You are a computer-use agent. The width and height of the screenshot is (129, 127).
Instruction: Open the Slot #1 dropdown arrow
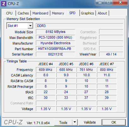pyautogui.click(x=30, y=26)
